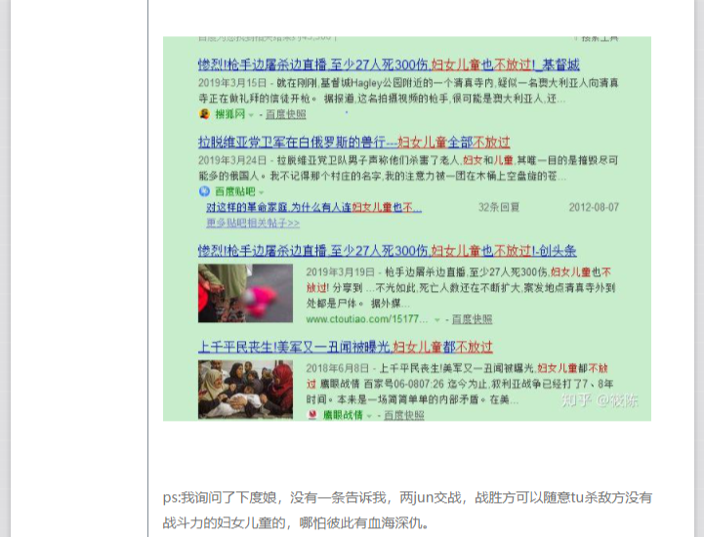This screenshot has width=704, height=537.
Task: Click the Baidu Tieba paw icon
Action: tap(204, 191)
